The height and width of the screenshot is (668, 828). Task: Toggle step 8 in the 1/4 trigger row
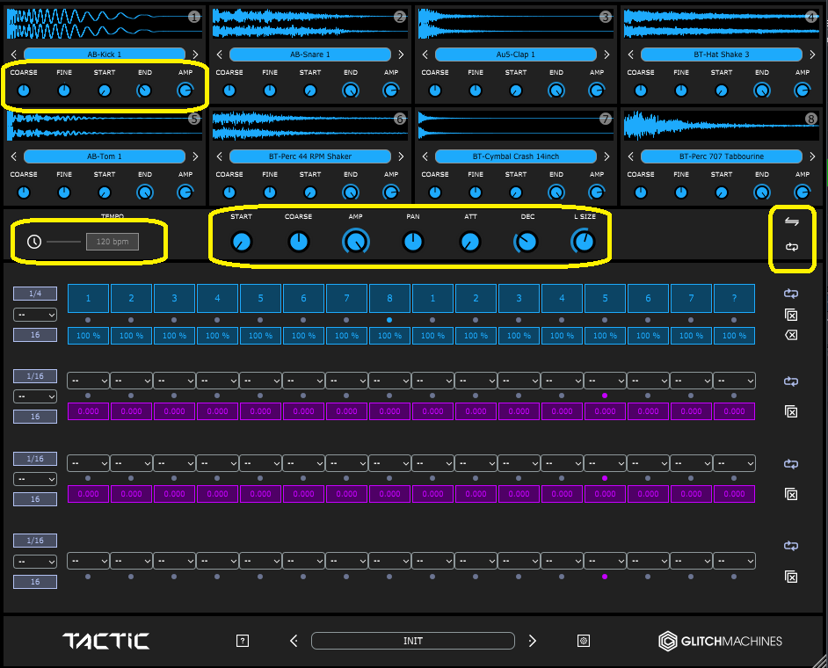(x=389, y=298)
